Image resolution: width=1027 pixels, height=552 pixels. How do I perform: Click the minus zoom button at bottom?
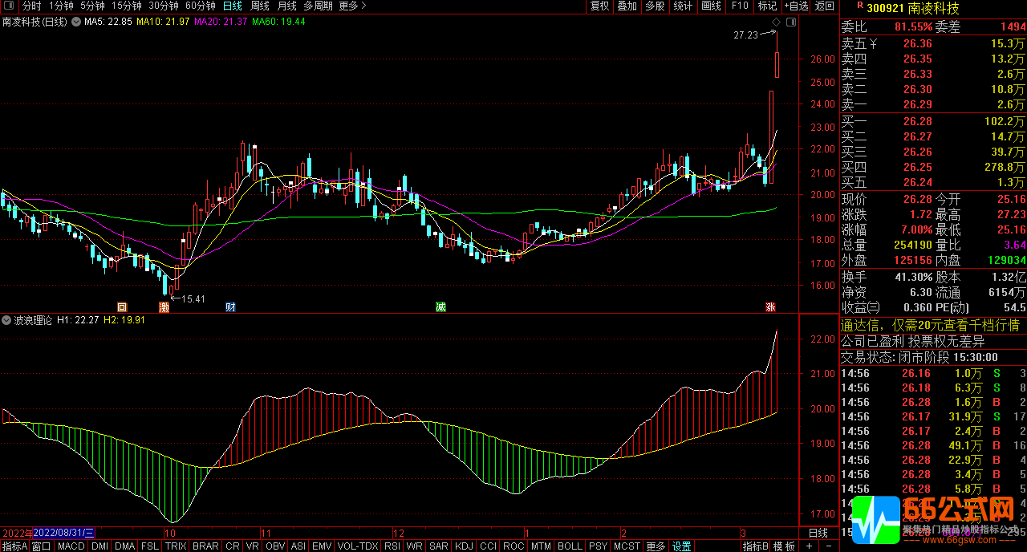(x=827, y=546)
